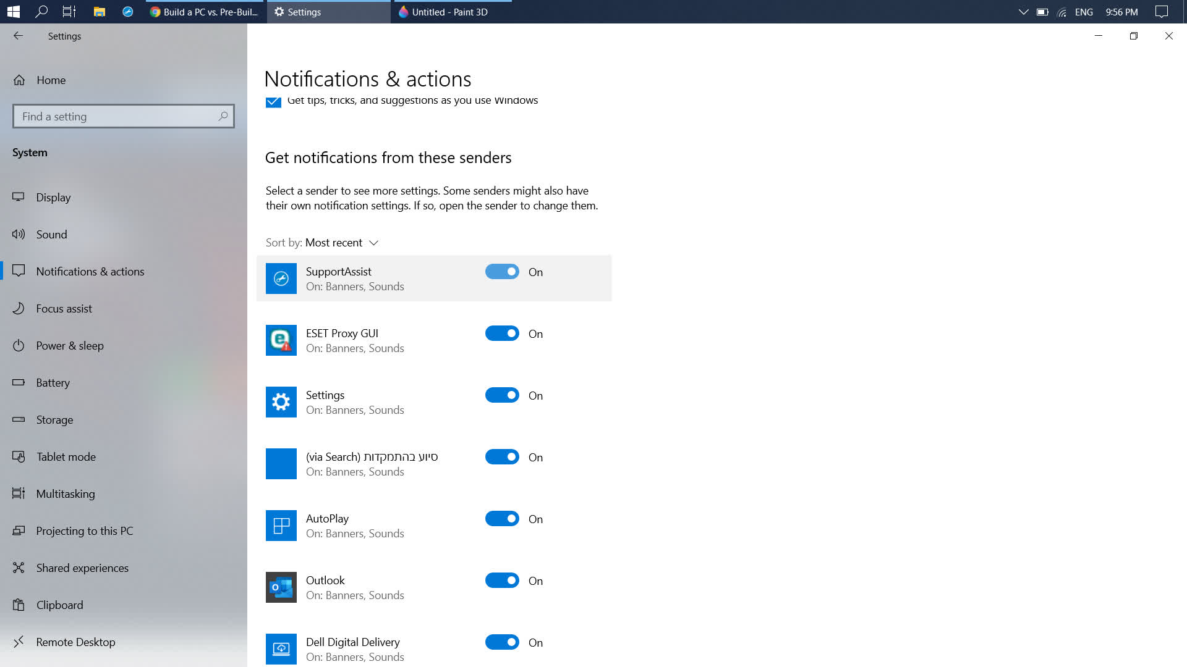Click the Storage drive icon
The width and height of the screenshot is (1187, 667).
click(19, 419)
